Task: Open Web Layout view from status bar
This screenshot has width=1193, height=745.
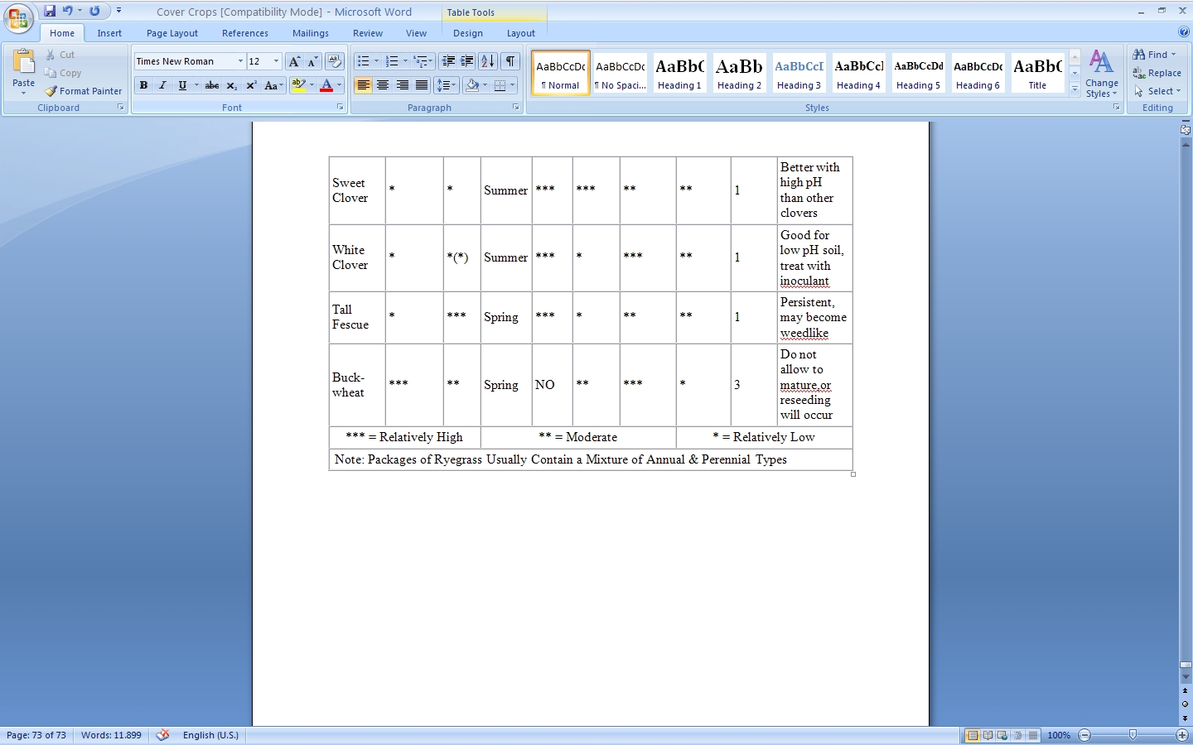Action: pos(1002,735)
